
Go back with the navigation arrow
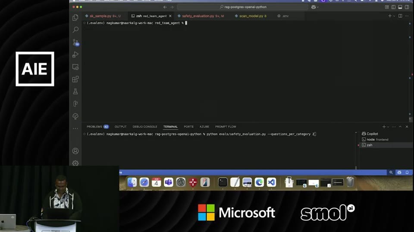click(165, 7)
